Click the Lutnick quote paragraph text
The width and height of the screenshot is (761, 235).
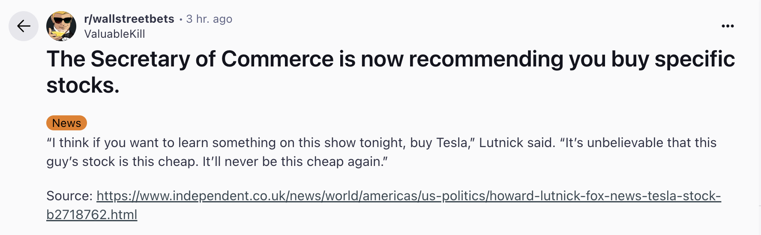381,152
